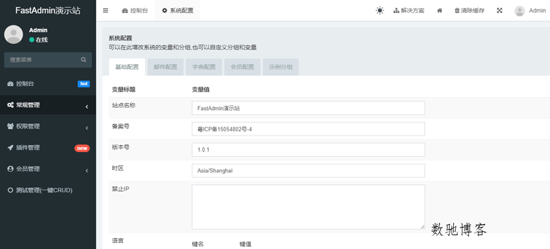Viewport: 550px width, 249px height.
Task: Click the red new badge
Action: click(x=82, y=148)
